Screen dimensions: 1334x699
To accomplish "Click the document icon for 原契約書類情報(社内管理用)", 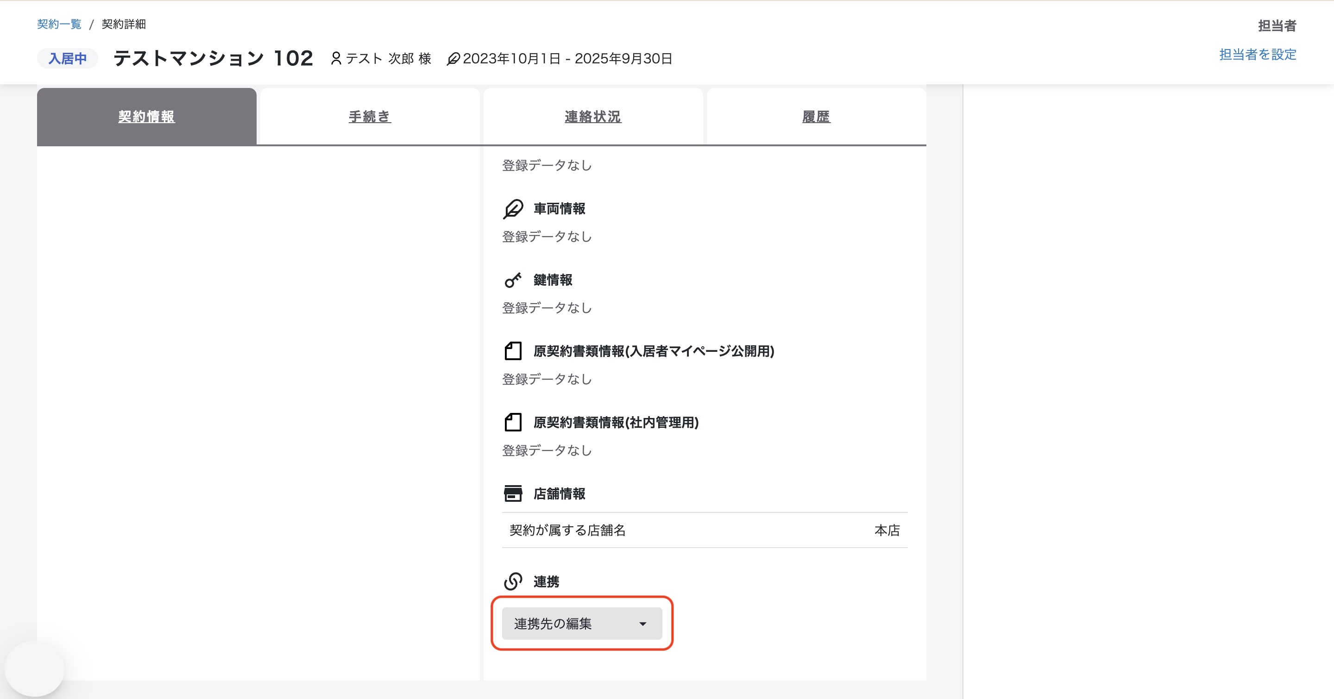I will click(513, 422).
